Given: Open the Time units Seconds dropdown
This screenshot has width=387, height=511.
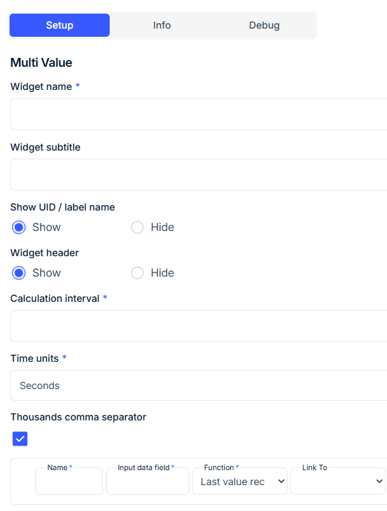Looking at the screenshot, I should click(x=198, y=385).
